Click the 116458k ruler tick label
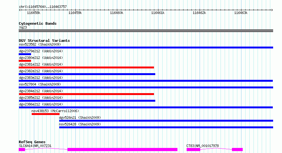 [x=34, y=13]
